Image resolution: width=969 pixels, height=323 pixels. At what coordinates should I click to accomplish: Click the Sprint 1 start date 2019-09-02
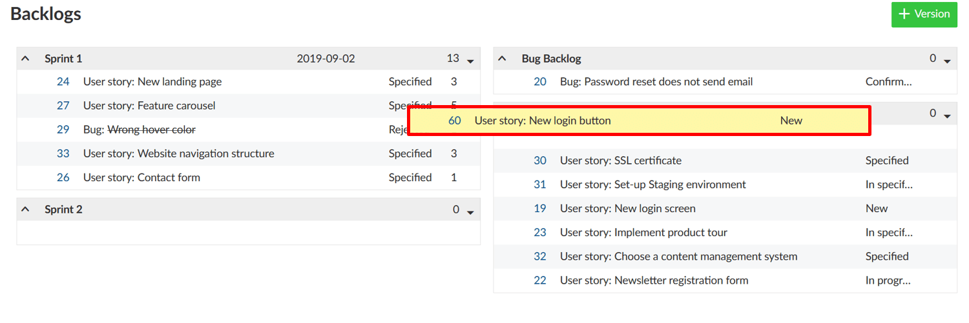pyautogui.click(x=326, y=59)
